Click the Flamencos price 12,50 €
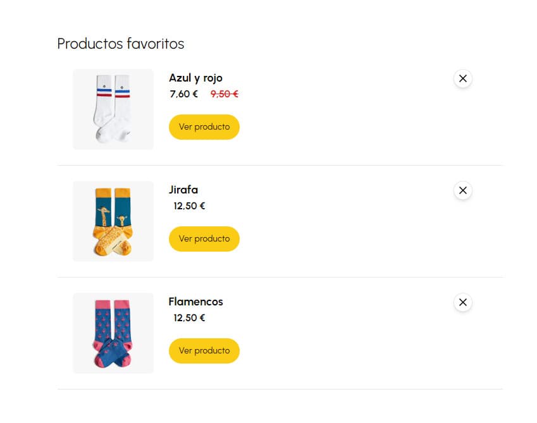Viewport: 537px width, 423px height. 189,318
